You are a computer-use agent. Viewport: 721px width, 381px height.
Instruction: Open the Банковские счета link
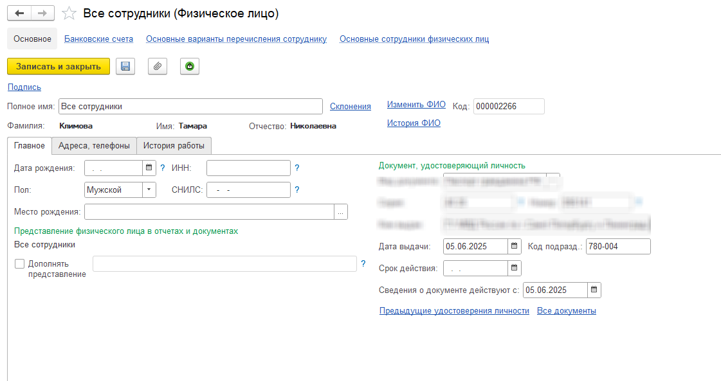[98, 39]
